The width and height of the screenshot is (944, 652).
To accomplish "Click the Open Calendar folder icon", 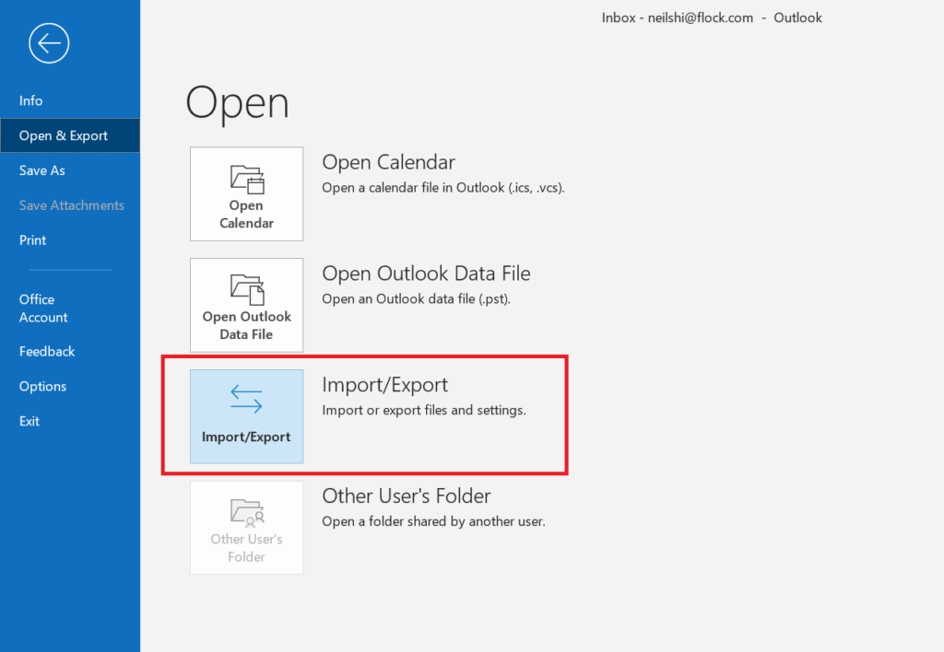I will (x=247, y=180).
